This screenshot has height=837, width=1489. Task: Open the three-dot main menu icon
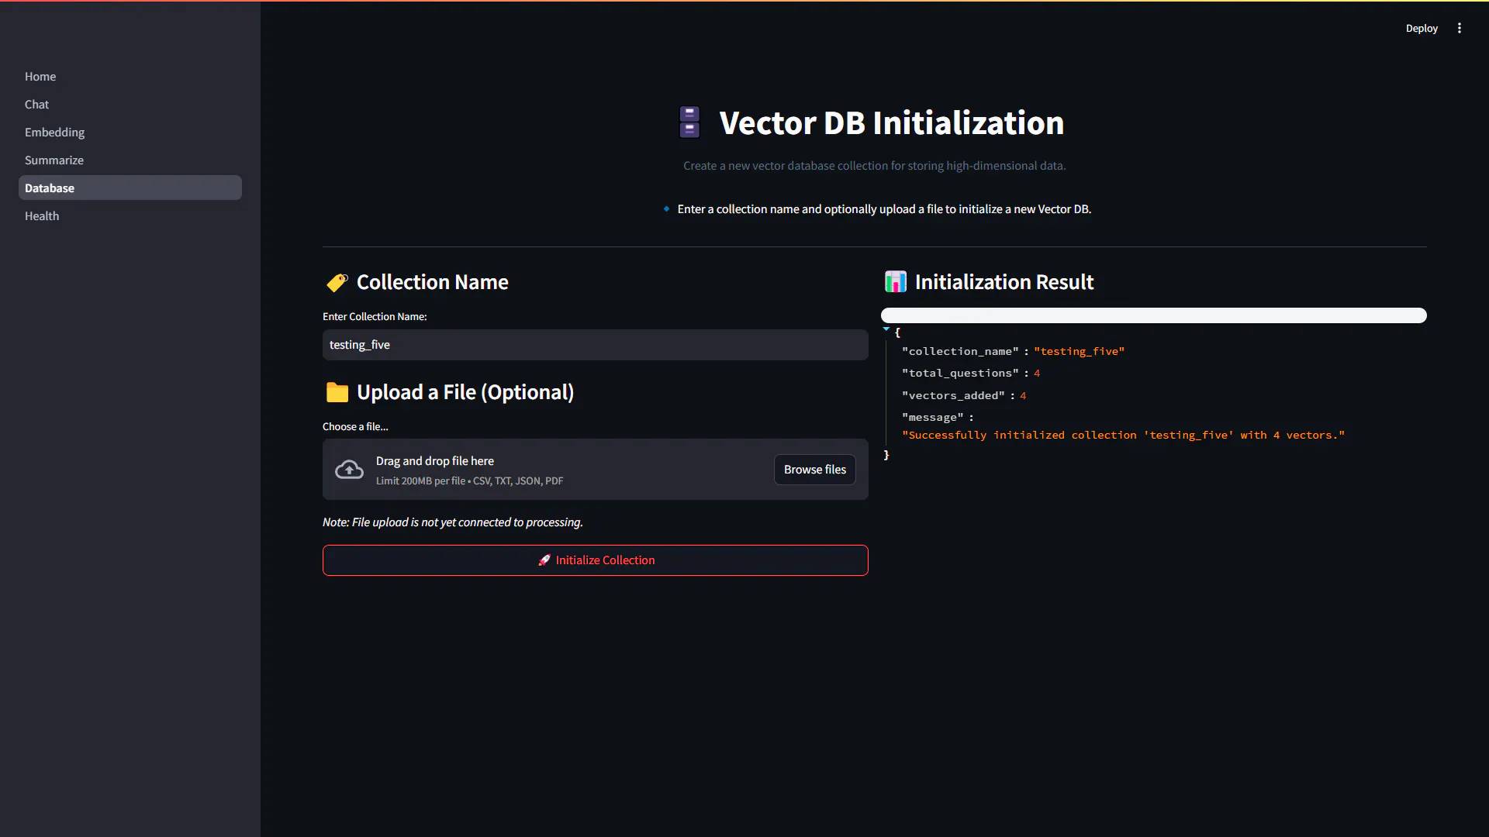click(x=1460, y=28)
